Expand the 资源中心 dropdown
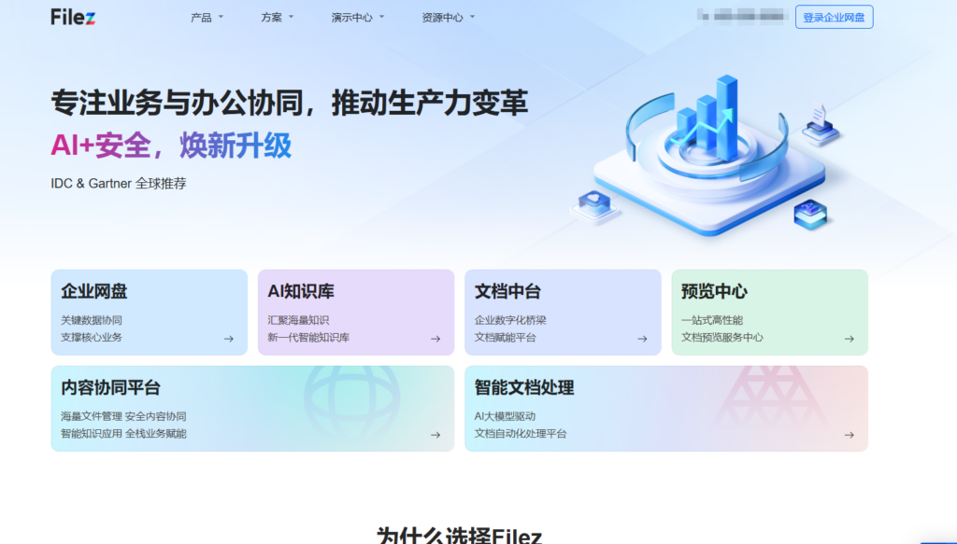The image size is (957, 544). click(444, 17)
